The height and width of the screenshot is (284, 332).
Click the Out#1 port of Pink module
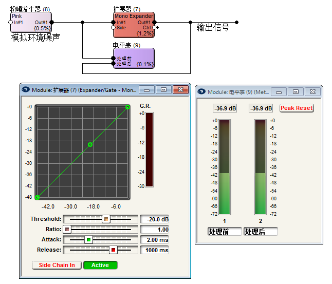coord(51,22)
